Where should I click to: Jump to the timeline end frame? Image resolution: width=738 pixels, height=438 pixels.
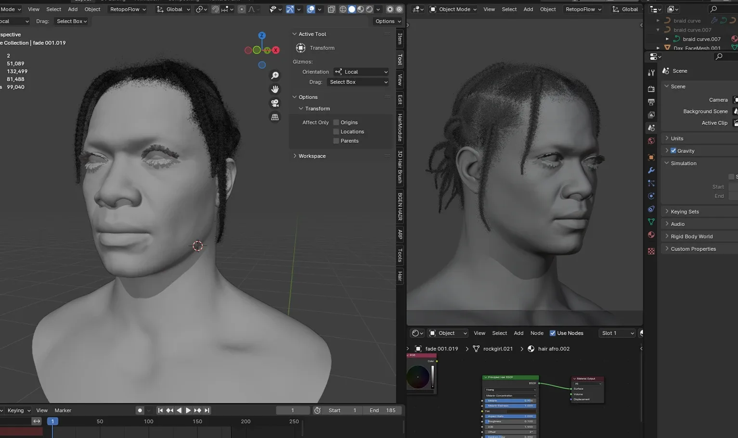coord(207,410)
